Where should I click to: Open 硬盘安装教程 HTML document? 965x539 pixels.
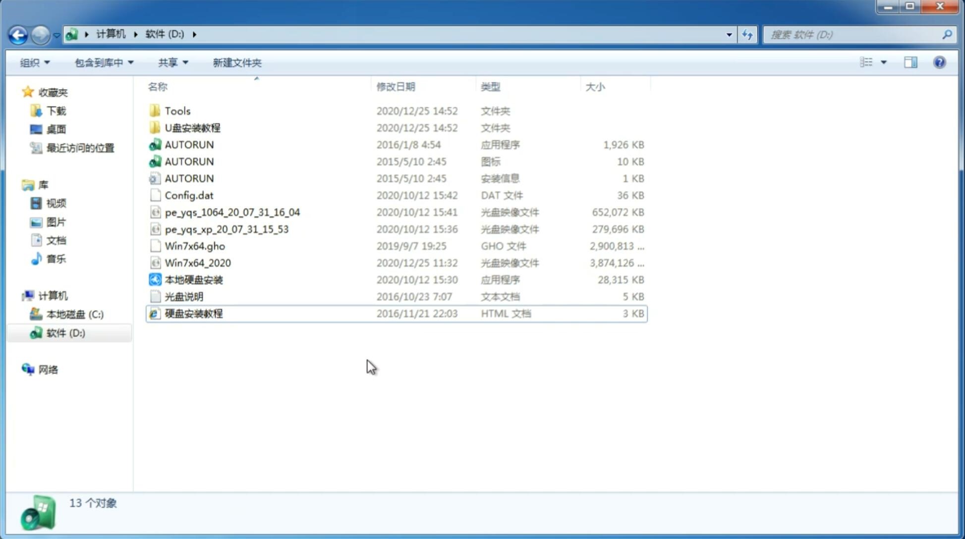point(193,313)
